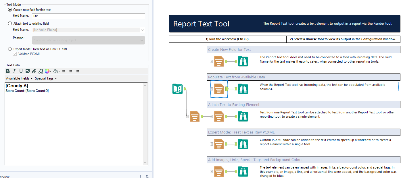This screenshot has height=178, width=401.
Task: Choose Attach text to existing field mode
Action: pos(10,24)
